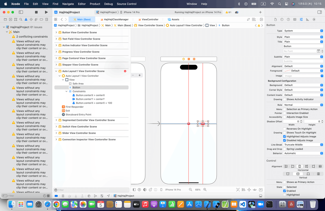Open the Identity inspector
Viewport: 325px width, 211px height.
(295, 20)
